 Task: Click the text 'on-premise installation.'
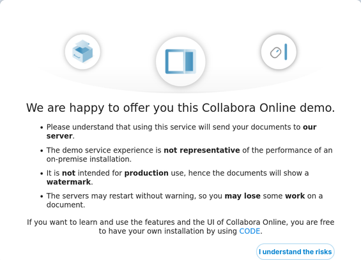(89, 159)
